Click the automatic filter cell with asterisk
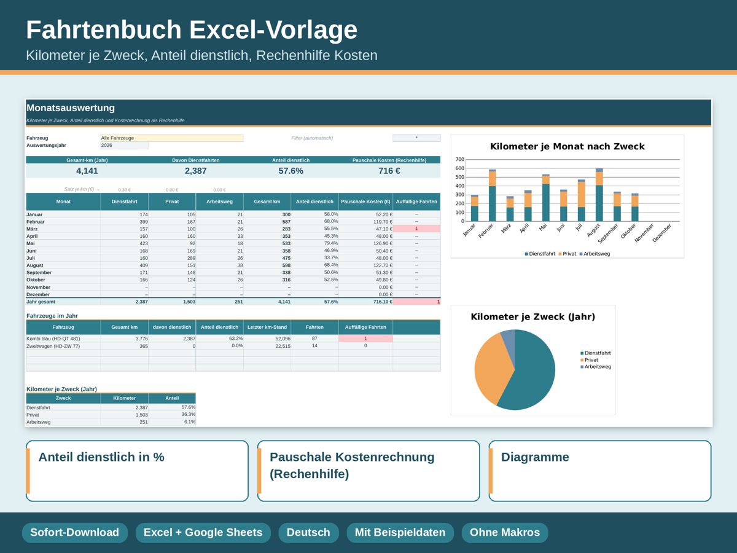The height and width of the screenshot is (553, 737). pyautogui.click(x=416, y=138)
